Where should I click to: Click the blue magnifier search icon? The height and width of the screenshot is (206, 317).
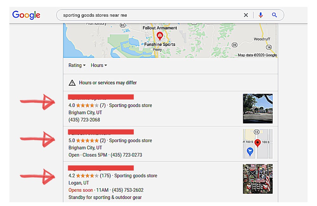(275, 15)
